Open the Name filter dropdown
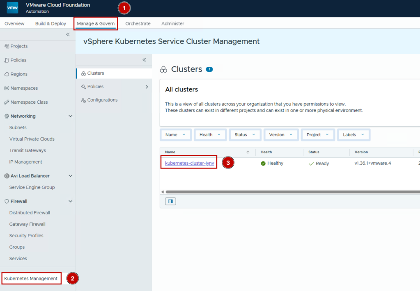The width and height of the screenshot is (420, 291). (175, 135)
